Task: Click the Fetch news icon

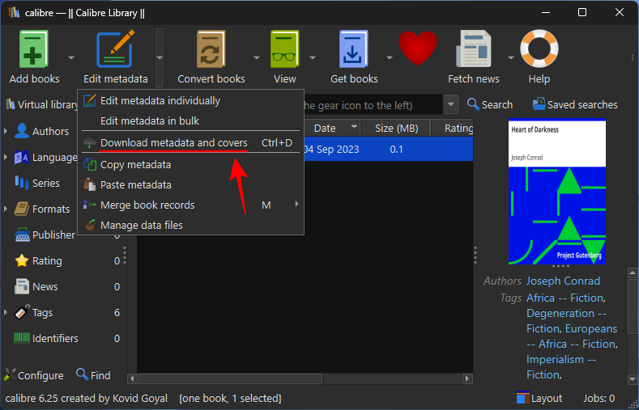Action: click(473, 49)
